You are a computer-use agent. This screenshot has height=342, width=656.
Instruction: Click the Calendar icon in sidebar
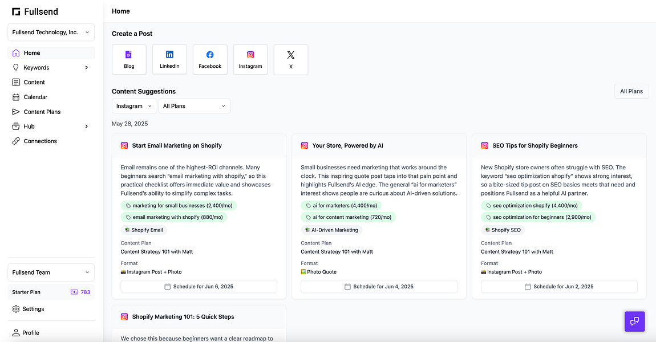click(x=16, y=97)
